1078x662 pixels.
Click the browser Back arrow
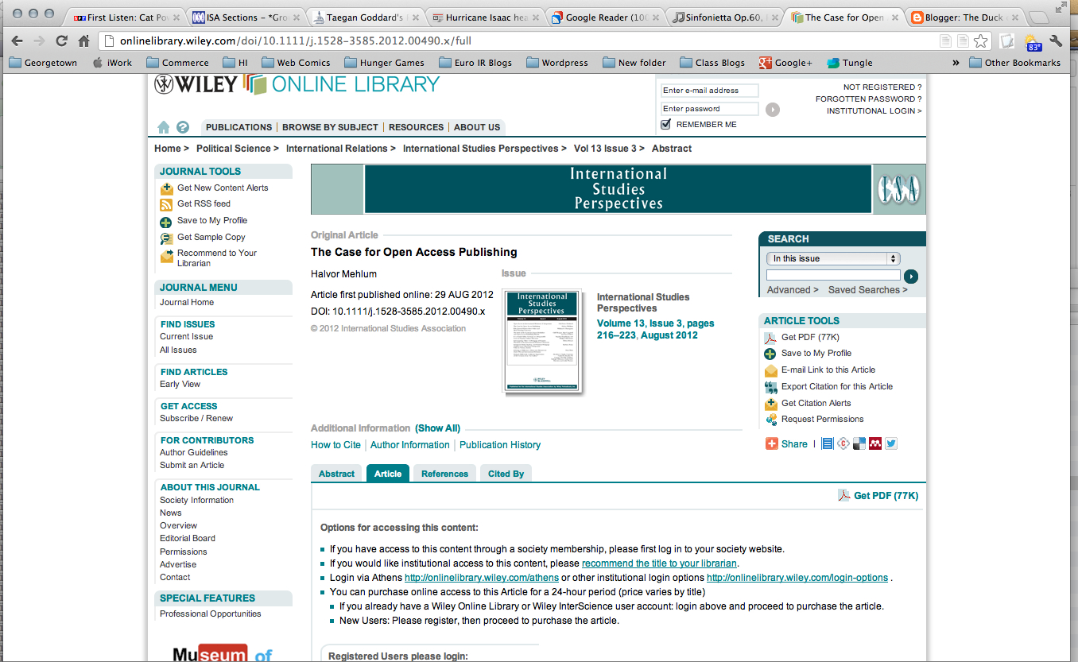tap(17, 41)
